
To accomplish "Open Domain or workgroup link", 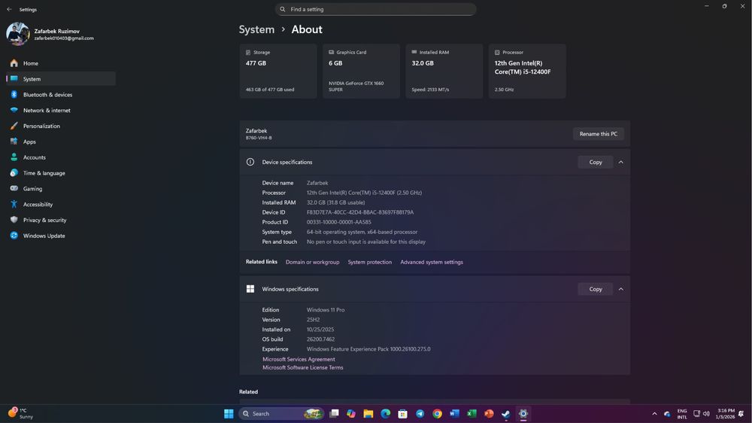I will [312, 262].
